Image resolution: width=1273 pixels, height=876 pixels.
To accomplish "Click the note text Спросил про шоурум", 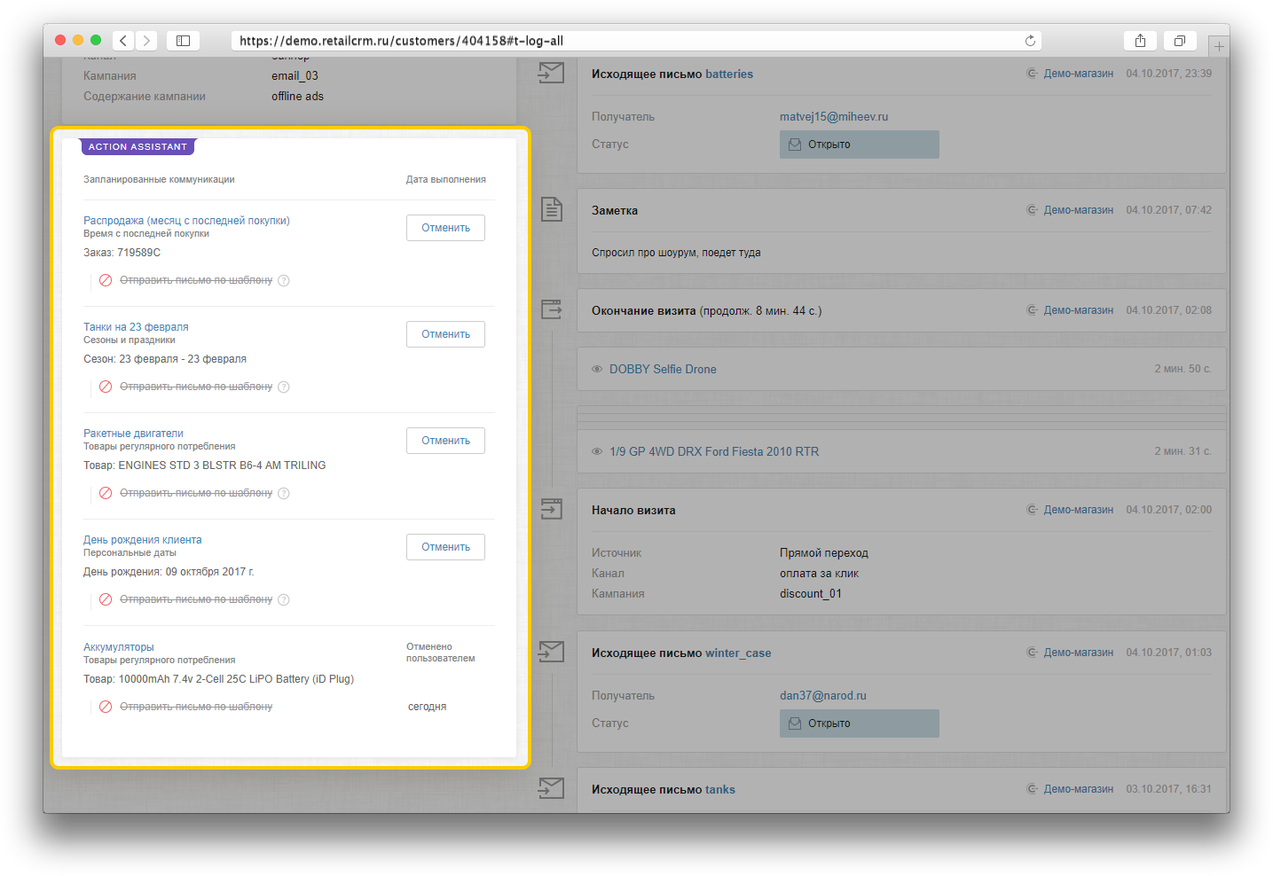I will (676, 253).
